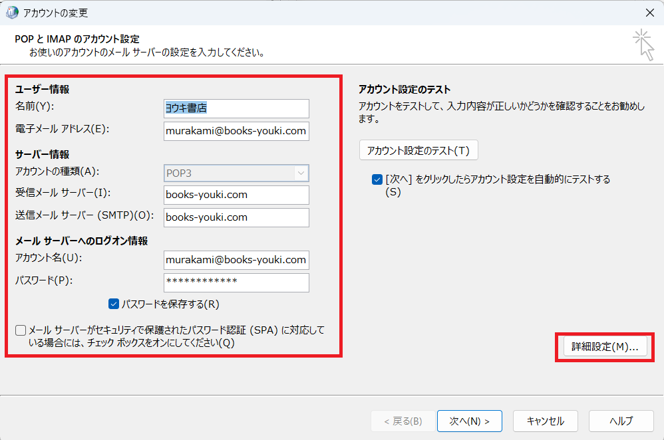664x440 pixels.
Task: Click the アカウント設定のテスト button
Action: 418,151
